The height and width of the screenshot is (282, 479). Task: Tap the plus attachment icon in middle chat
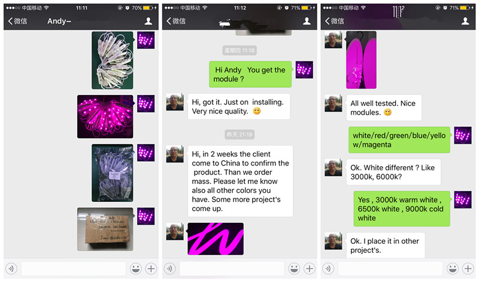point(310,269)
